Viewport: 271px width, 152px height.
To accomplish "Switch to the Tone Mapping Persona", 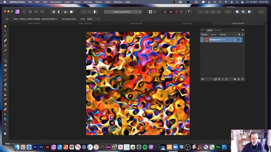I will coord(36,12).
